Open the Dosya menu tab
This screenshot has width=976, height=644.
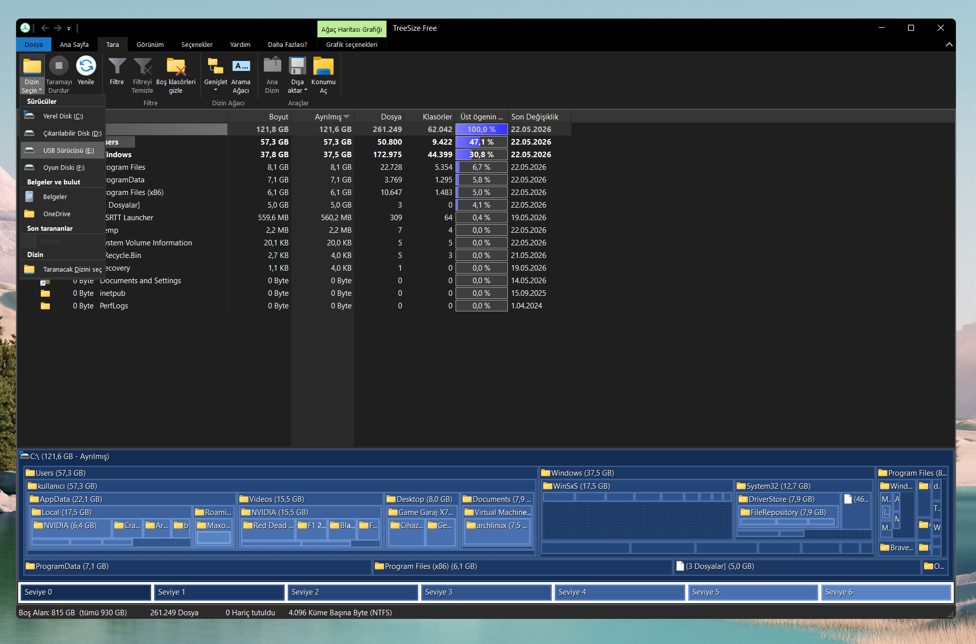click(34, 44)
